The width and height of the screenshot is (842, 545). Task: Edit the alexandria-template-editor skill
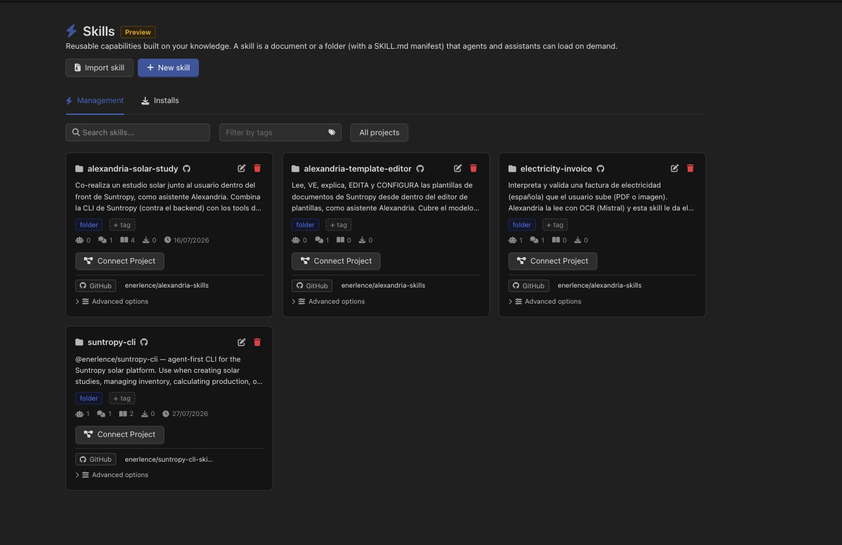[458, 168]
